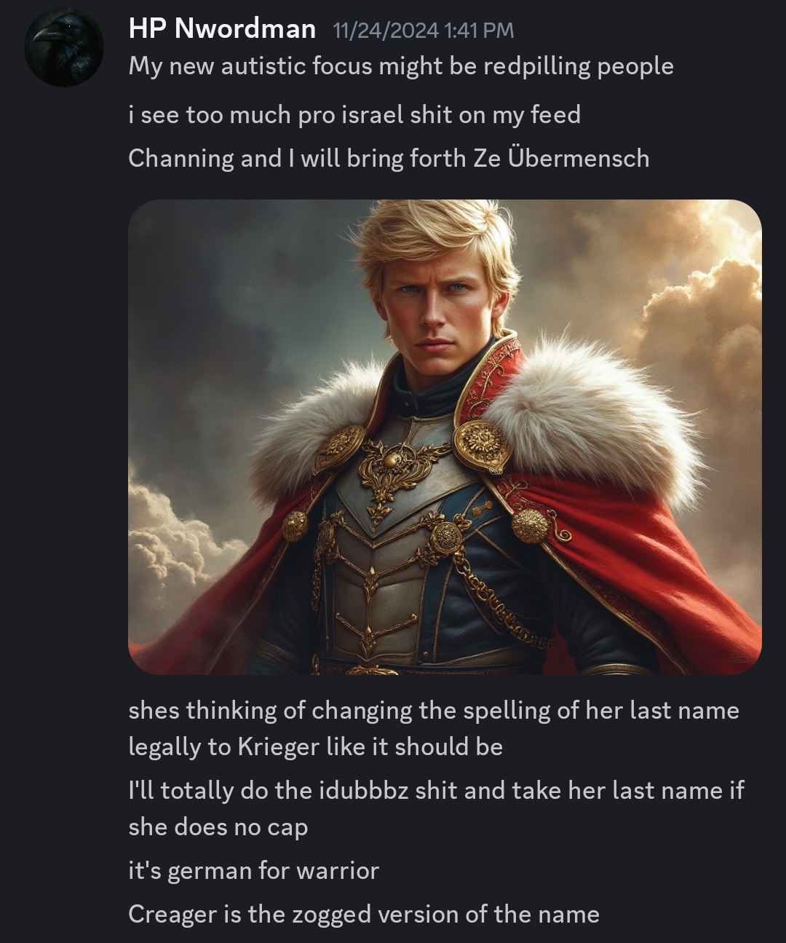Select the last message starting with Creager

pos(364,915)
